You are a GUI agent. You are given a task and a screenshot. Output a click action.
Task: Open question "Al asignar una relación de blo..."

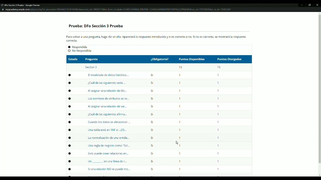pos(107,91)
